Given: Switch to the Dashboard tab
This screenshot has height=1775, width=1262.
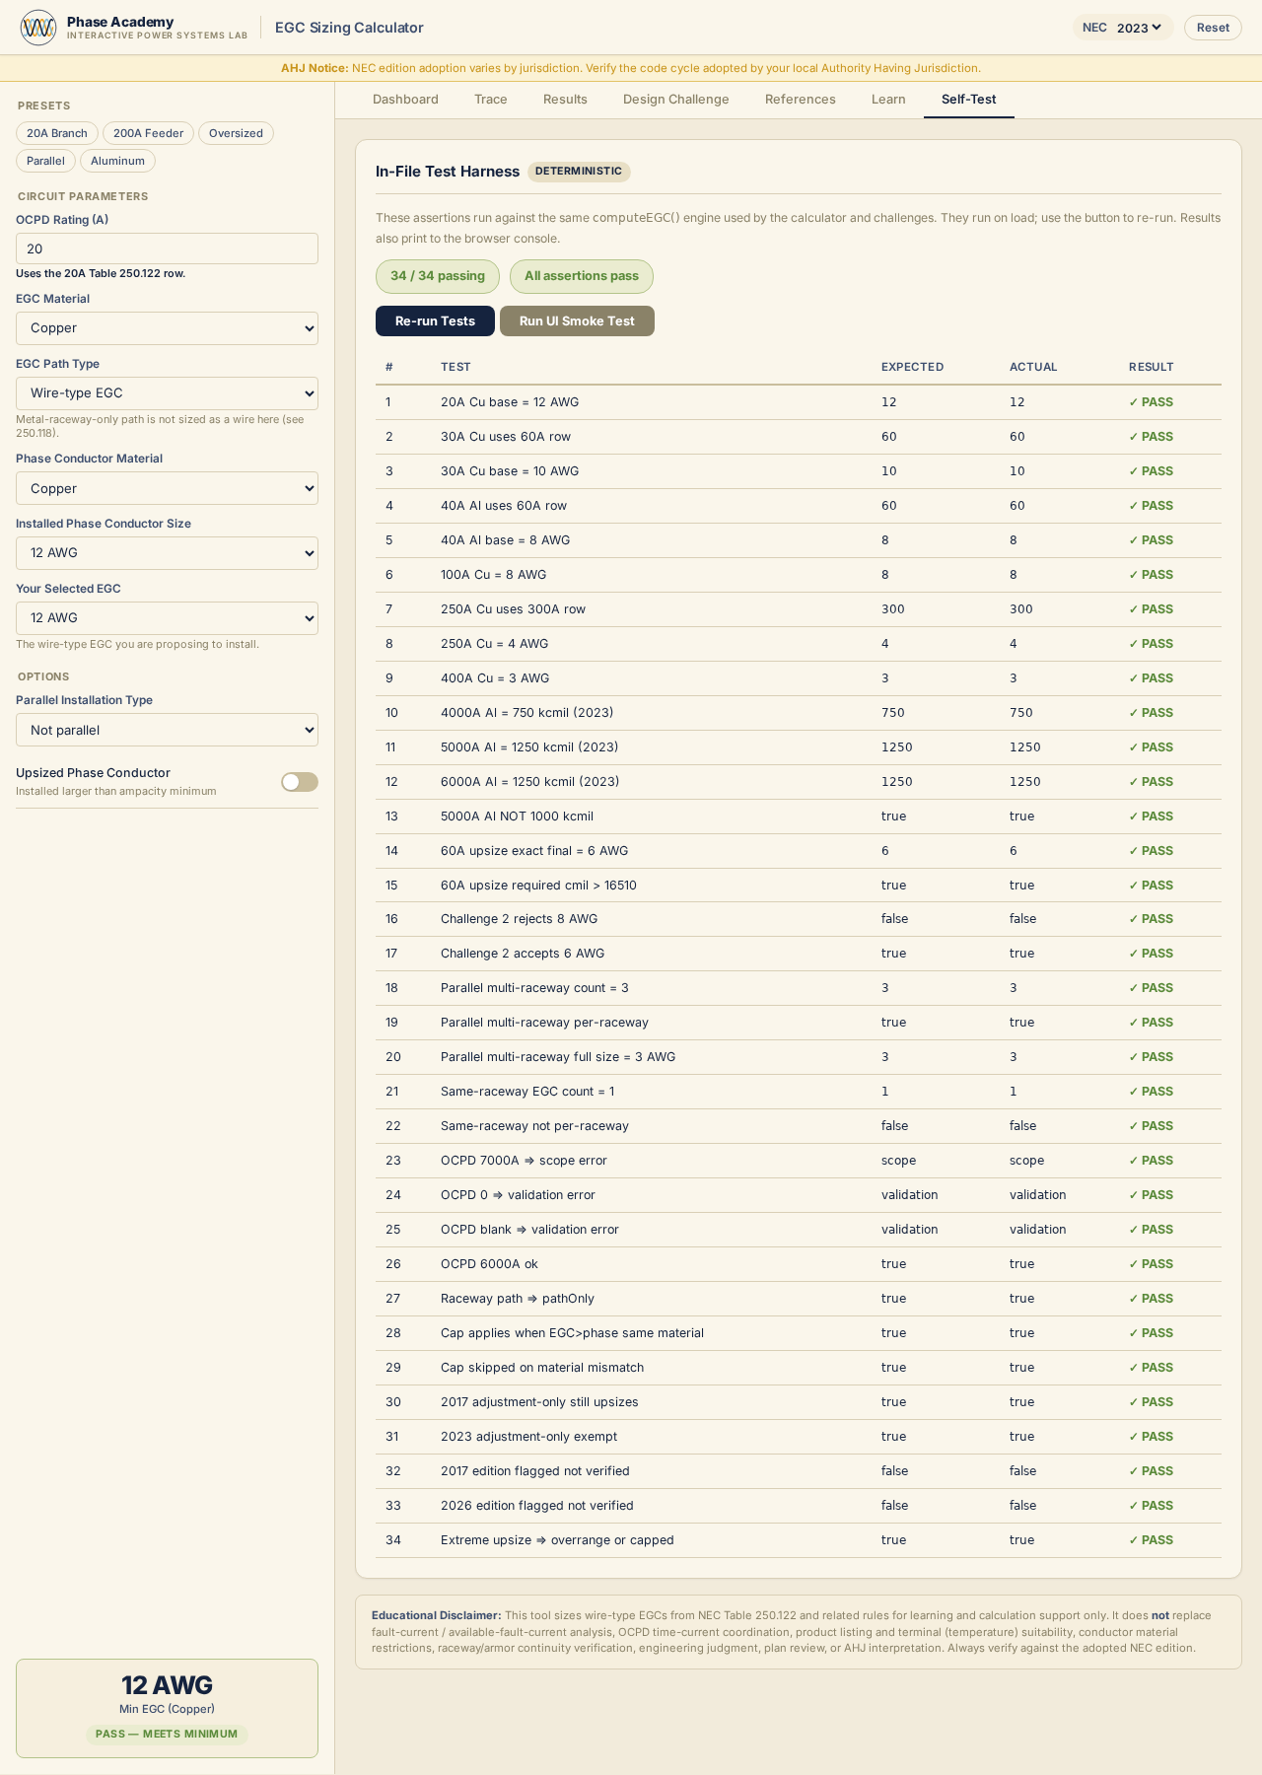Looking at the screenshot, I should [405, 100].
